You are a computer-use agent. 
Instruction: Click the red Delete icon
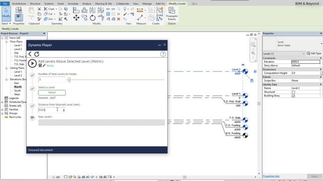tap(119, 19)
